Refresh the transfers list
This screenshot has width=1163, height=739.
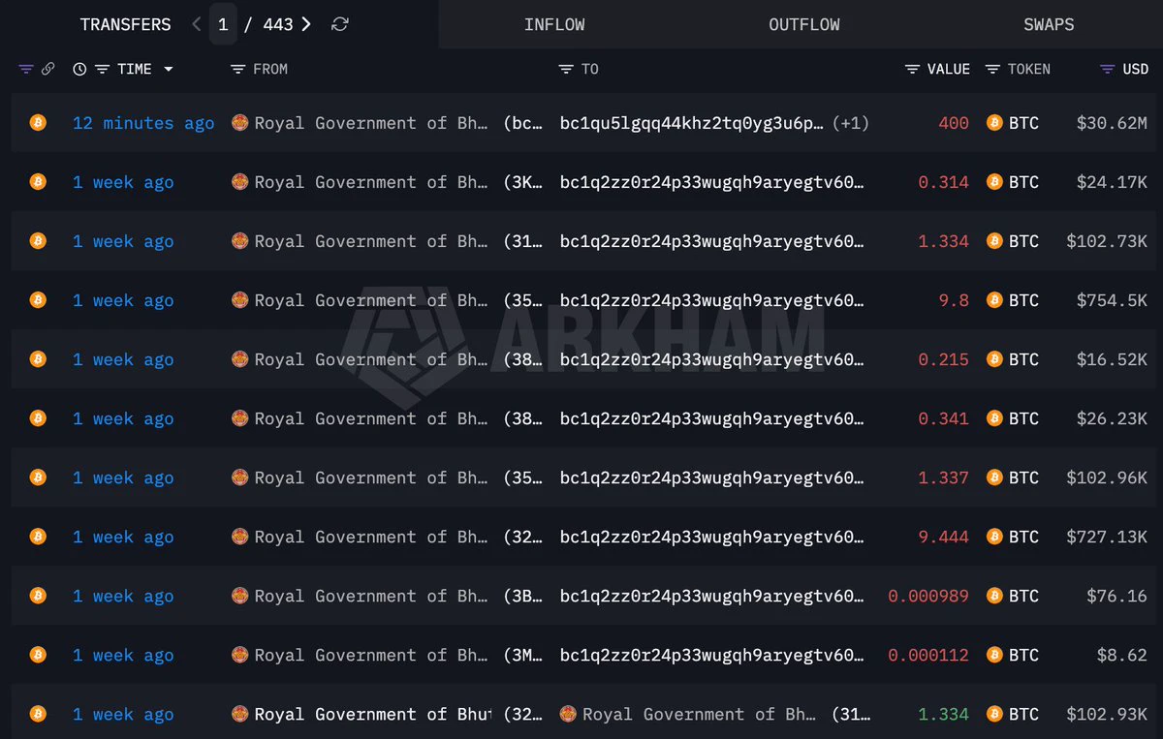339,24
